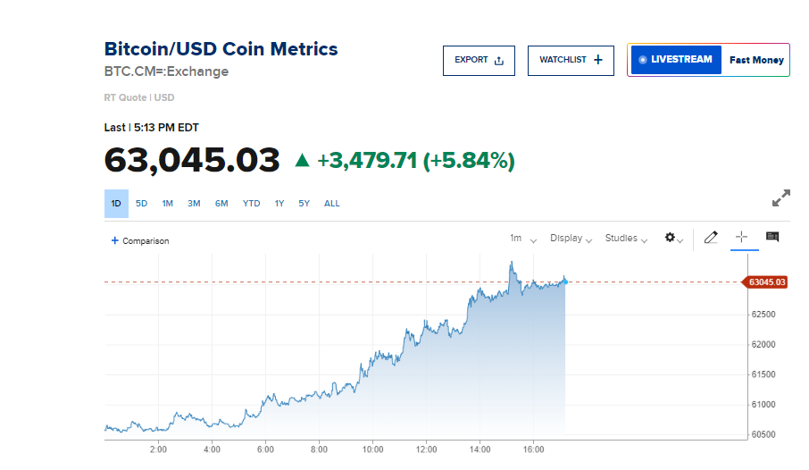Click the livestream broadcast icon
Viewport: 809px width, 470px height.
(x=643, y=60)
